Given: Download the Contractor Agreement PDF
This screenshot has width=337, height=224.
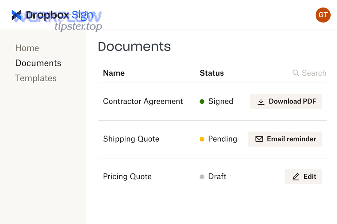Looking at the screenshot, I should (x=286, y=101).
